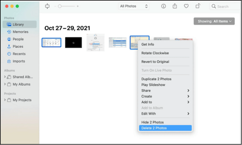Image resolution: width=242 pixels, height=145 pixels.
Task: Open Places in the sidebar
Action: pos(18,46)
